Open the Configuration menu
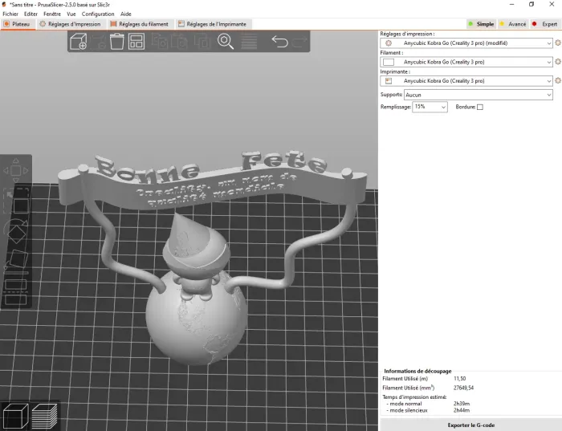Screen dimensions: 562x431 point(98,14)
